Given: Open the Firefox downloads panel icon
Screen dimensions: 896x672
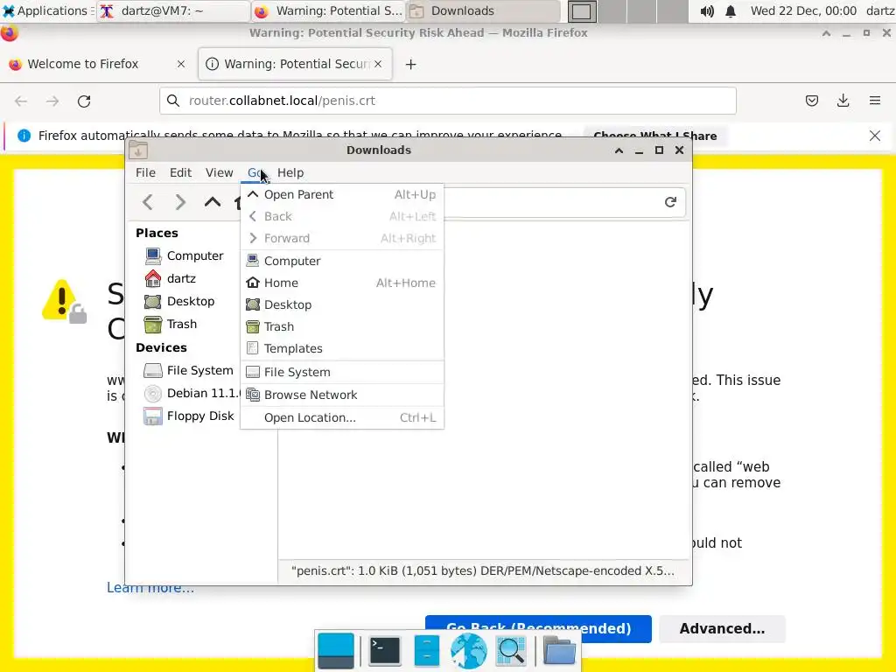Looking at the screenshot, I should [843, 101].
